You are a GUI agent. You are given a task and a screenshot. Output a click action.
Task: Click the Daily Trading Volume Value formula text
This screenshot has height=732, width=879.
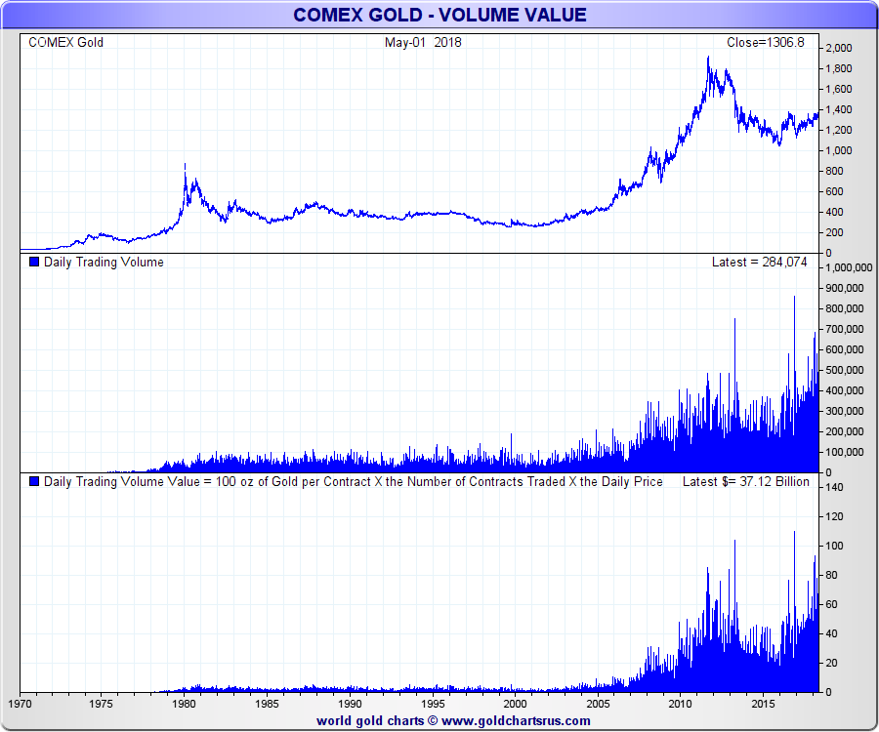pos(354,481)
